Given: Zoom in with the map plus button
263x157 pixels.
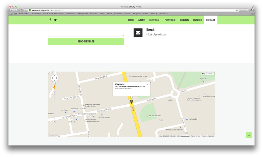Looking at the screenshot, I should 55,93.
